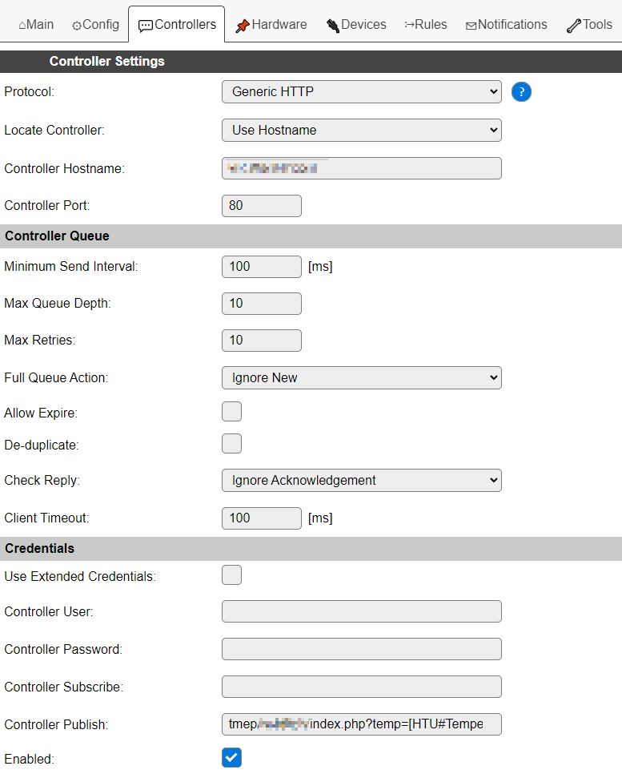Go to the Hardware tab
This screenshot has height=778, width=622.
271,25
